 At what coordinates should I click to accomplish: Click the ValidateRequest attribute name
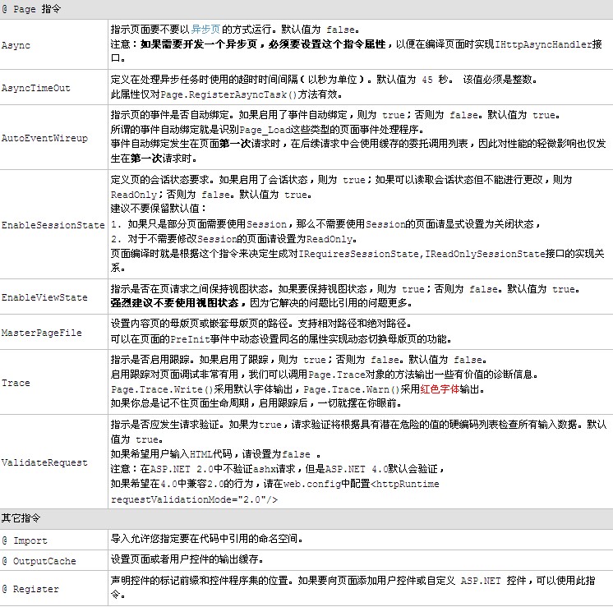[x=44, y=462]
